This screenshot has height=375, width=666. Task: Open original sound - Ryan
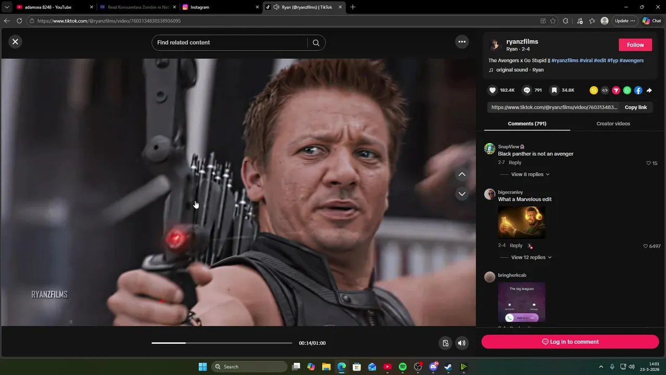(x=520, y=70)
